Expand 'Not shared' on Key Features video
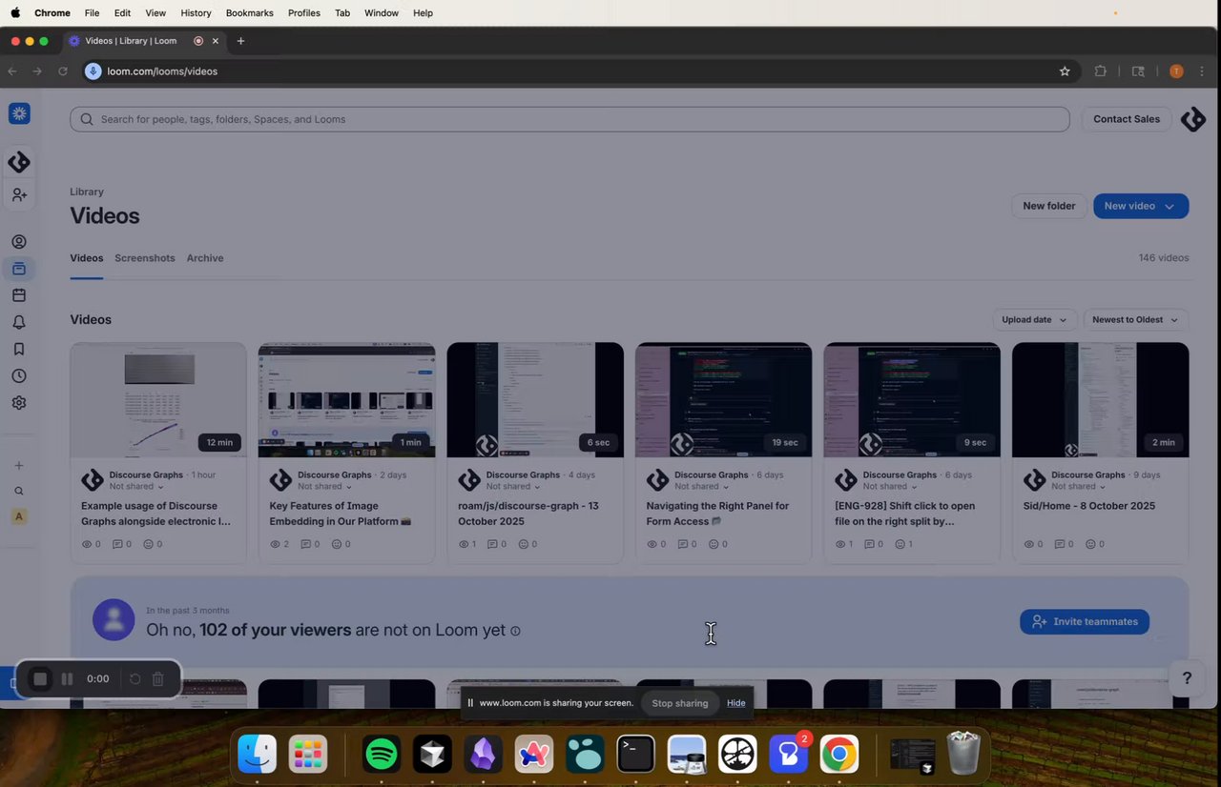 pyautogui.click(x=324, y=487)
